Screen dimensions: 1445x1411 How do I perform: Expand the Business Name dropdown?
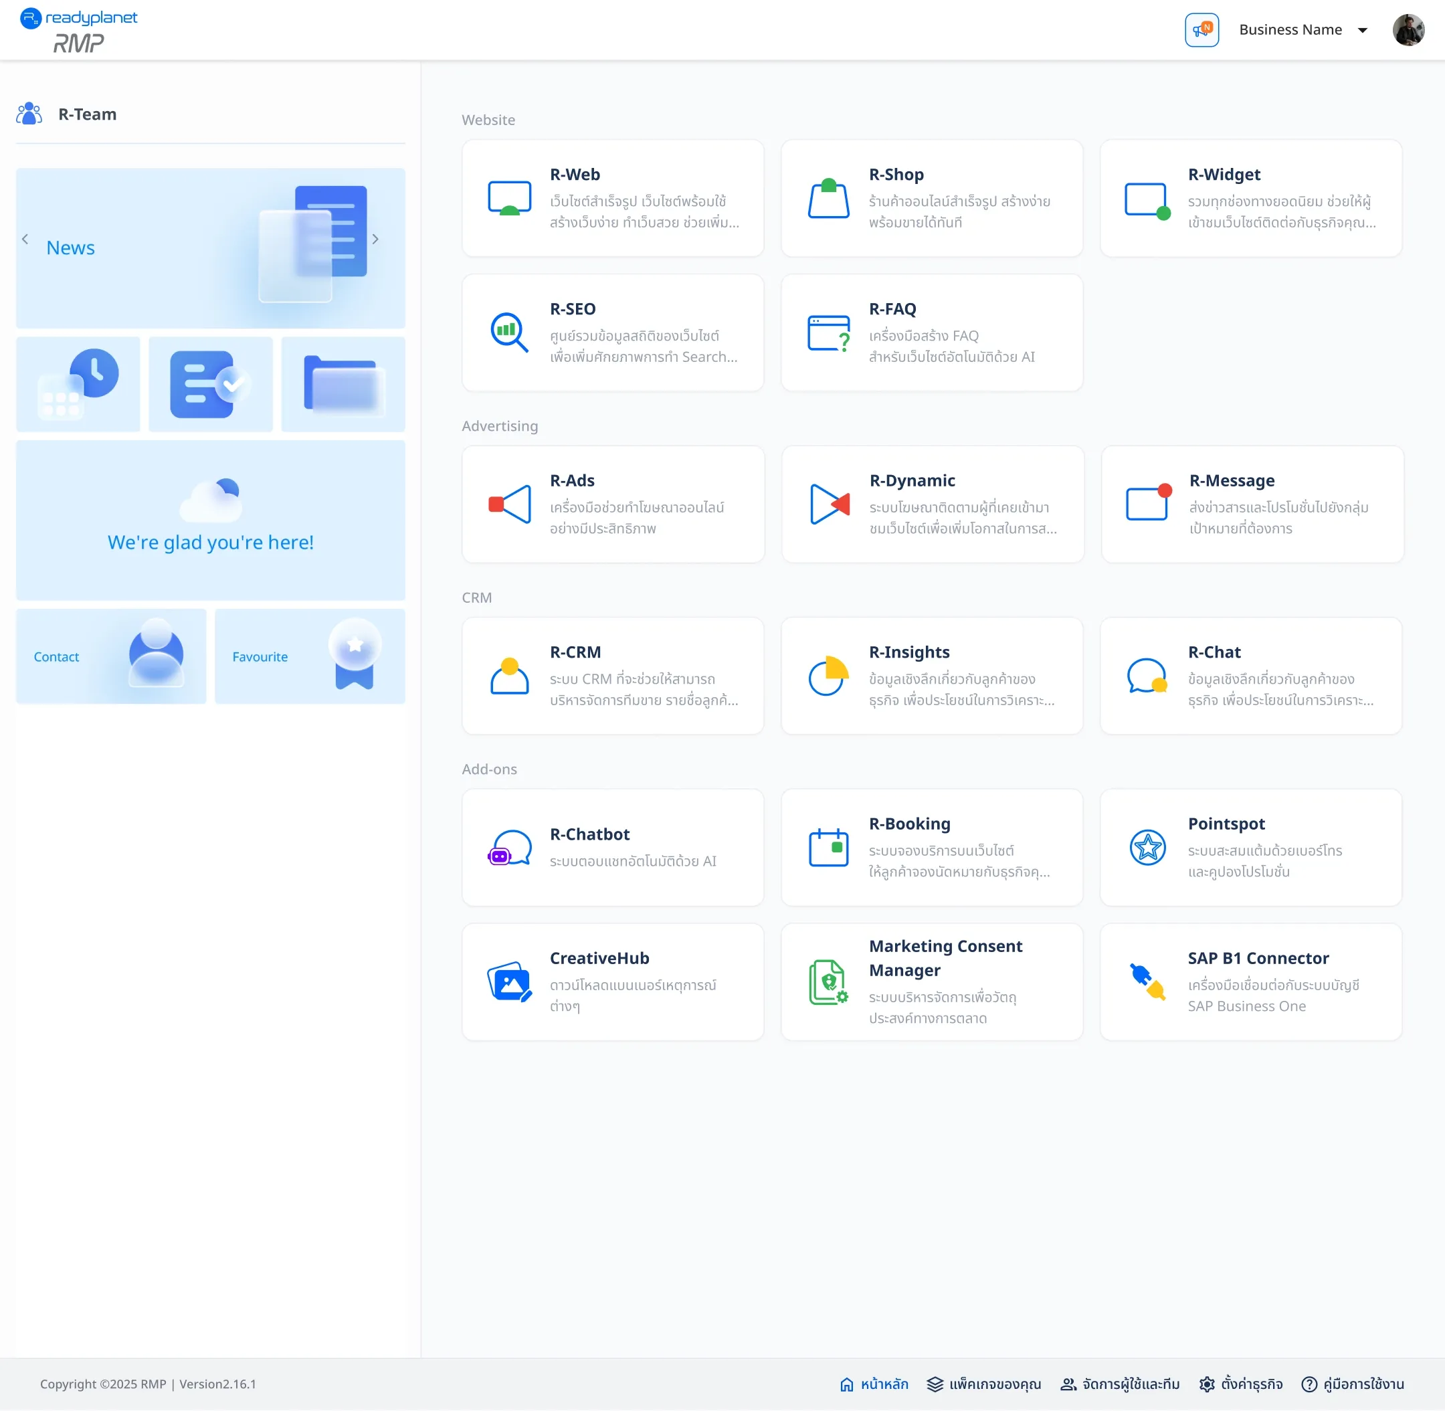coord(1303,29)
